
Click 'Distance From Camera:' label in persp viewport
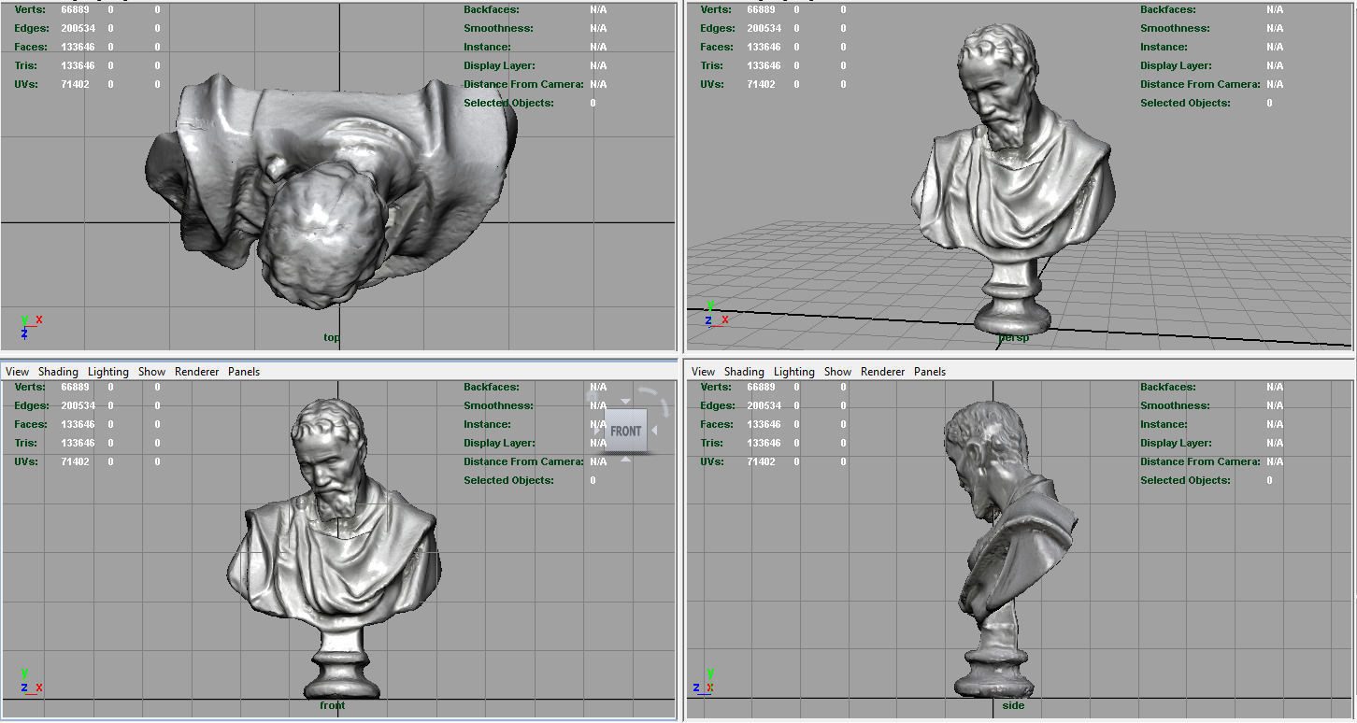pyautogui.click(x=1200, y=84)
